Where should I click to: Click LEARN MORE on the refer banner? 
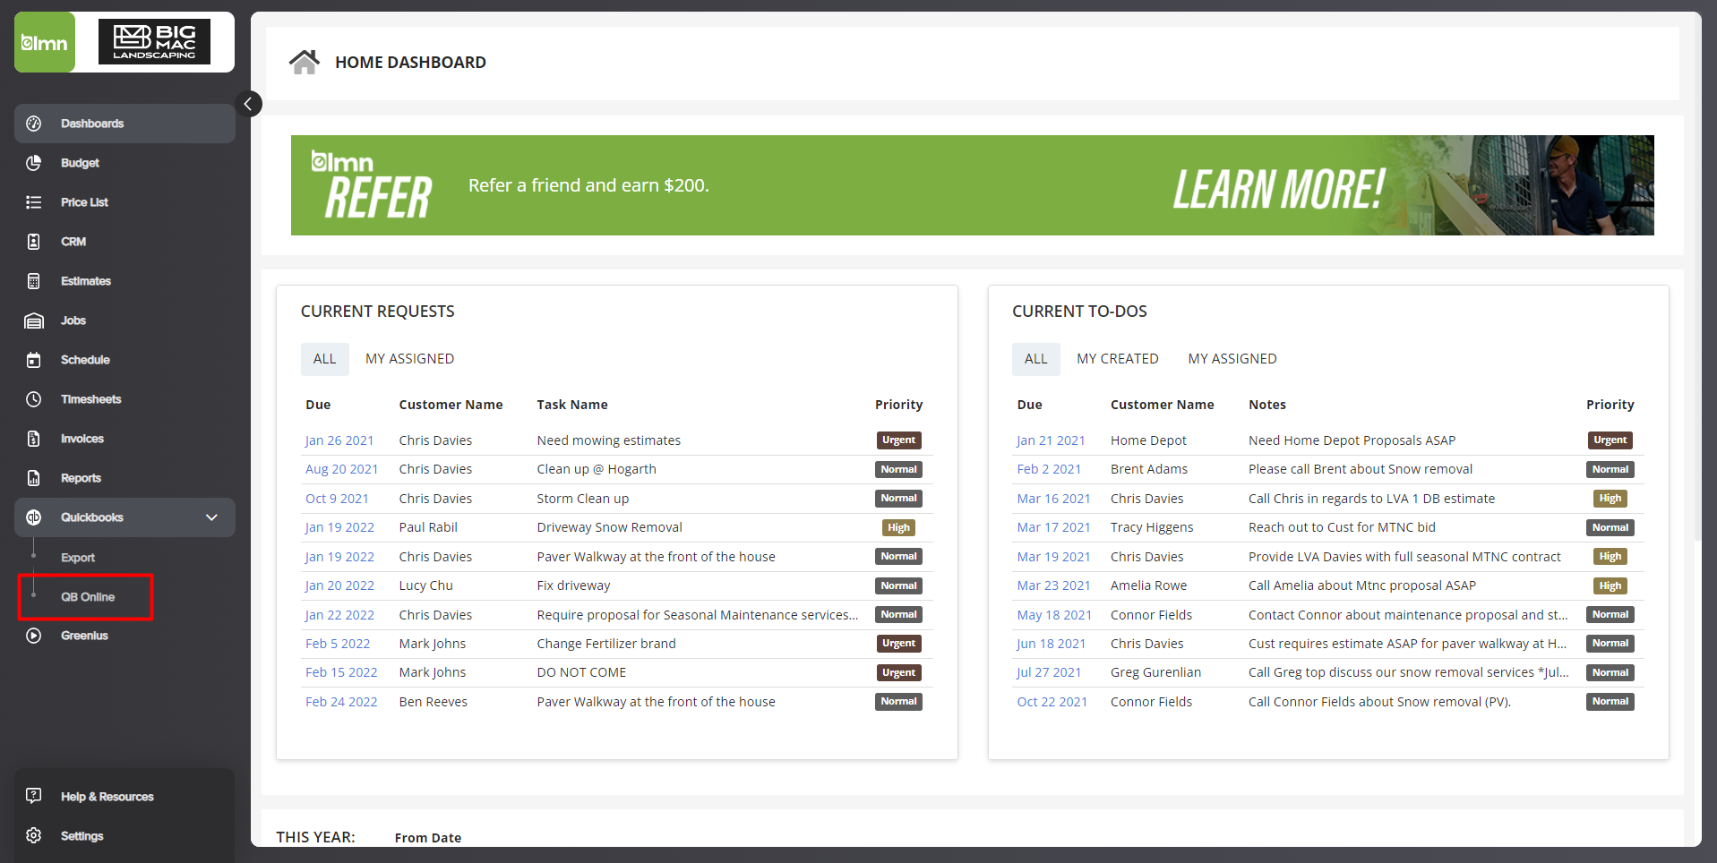pos(1278,185)
